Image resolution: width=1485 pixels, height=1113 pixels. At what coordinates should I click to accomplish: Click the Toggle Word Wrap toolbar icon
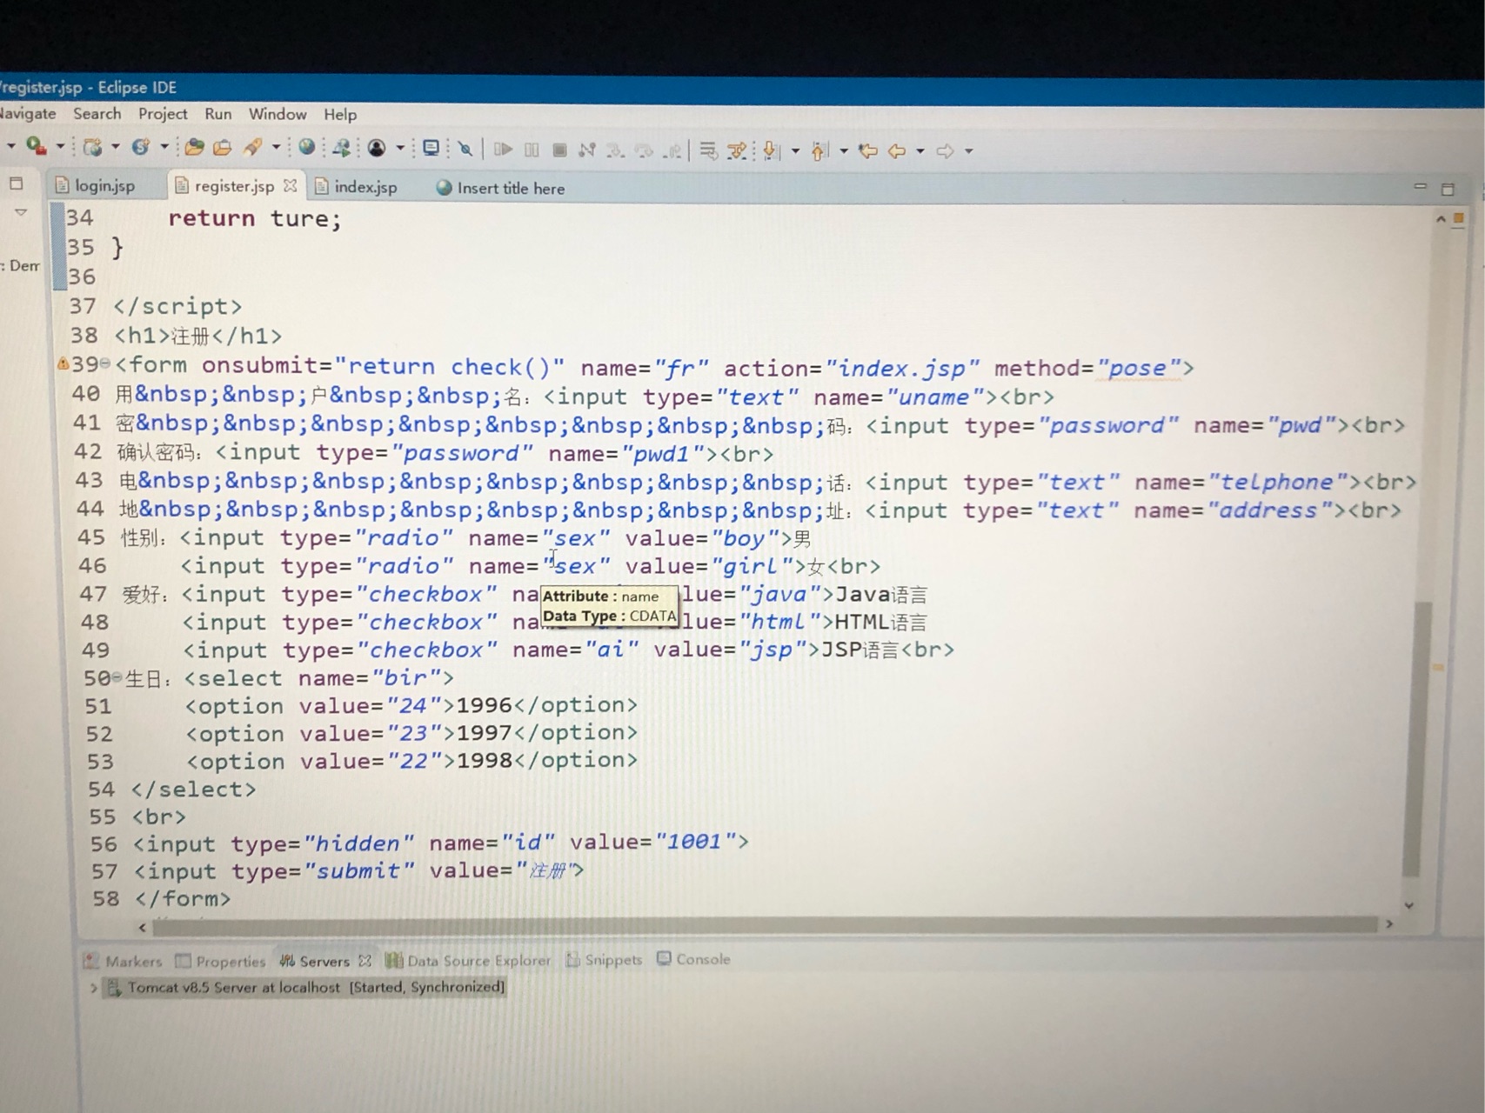coord(708,151)
